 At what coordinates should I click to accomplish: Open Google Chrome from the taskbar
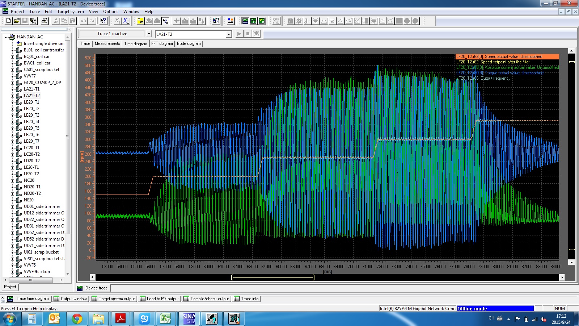pyautogui.click(x=77, y=319)
